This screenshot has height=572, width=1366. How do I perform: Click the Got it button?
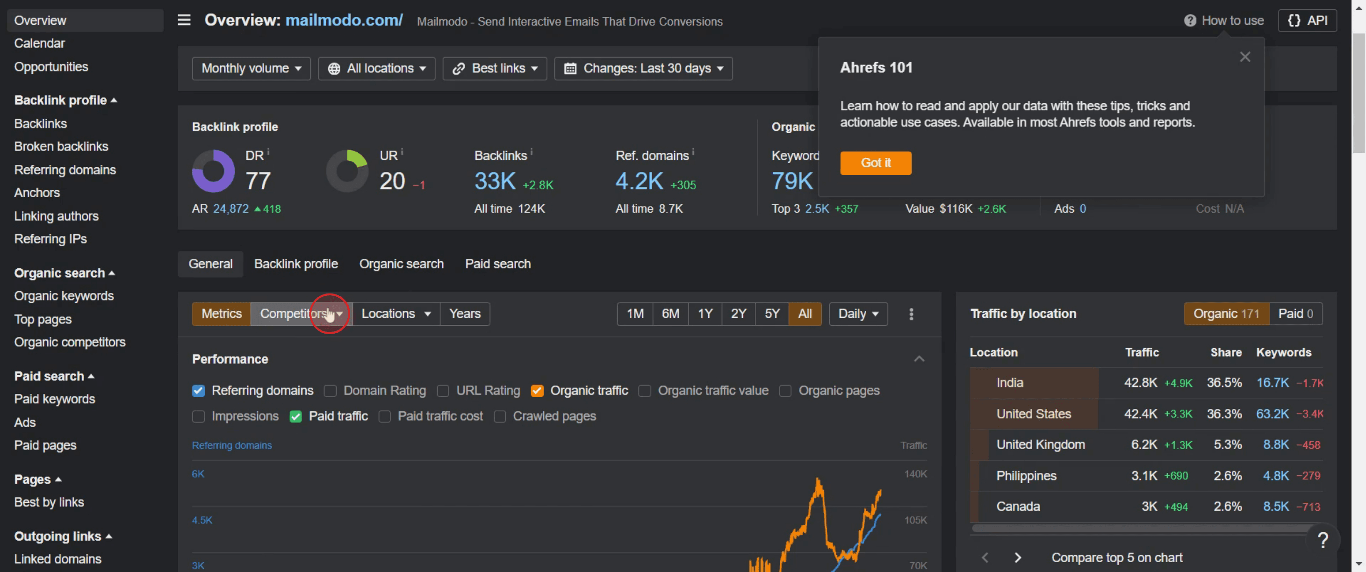click(876, 163)
